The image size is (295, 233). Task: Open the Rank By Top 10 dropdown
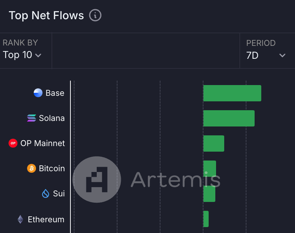(22, 55)
